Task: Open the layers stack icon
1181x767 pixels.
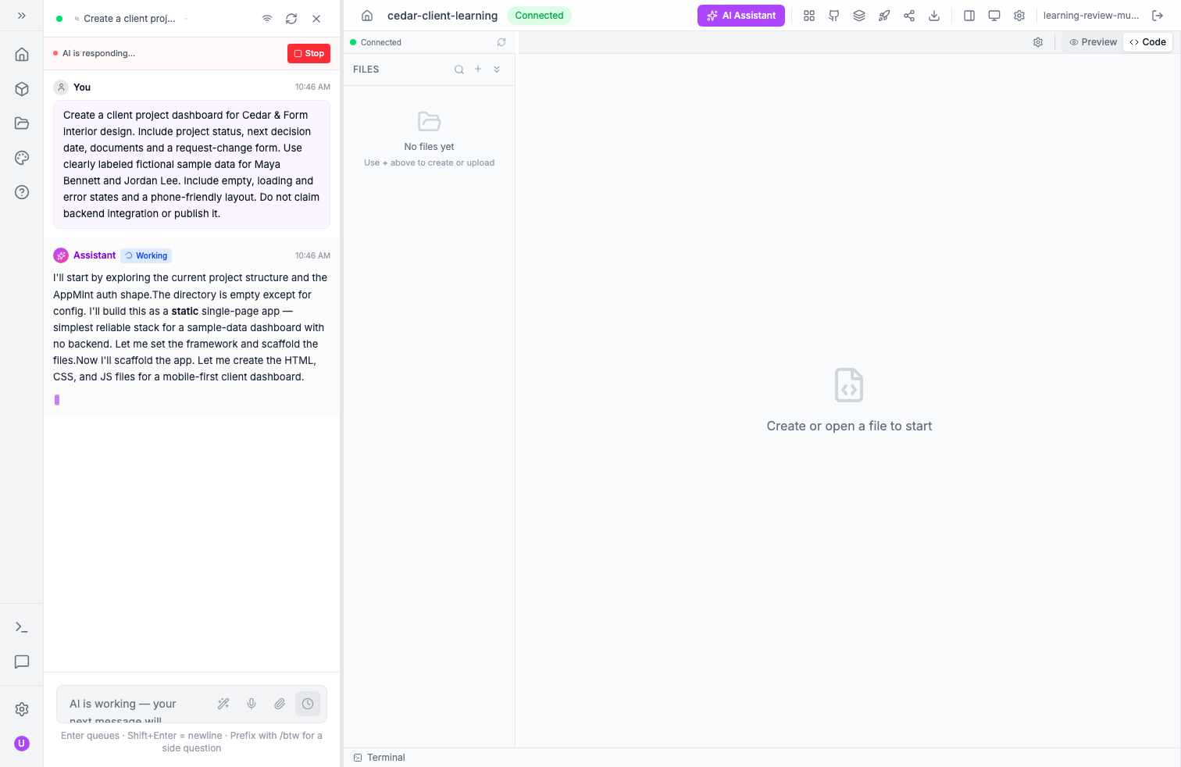Action: (x=859, y=16)
